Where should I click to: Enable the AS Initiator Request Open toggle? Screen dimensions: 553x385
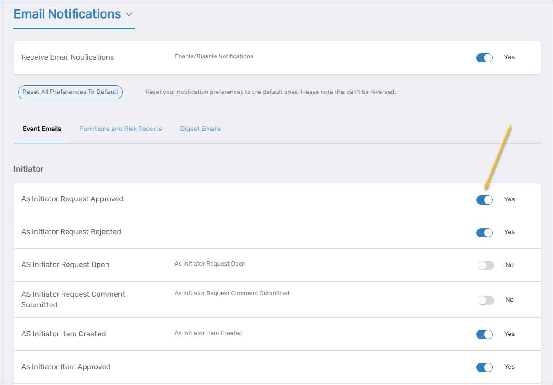point(485,266)
